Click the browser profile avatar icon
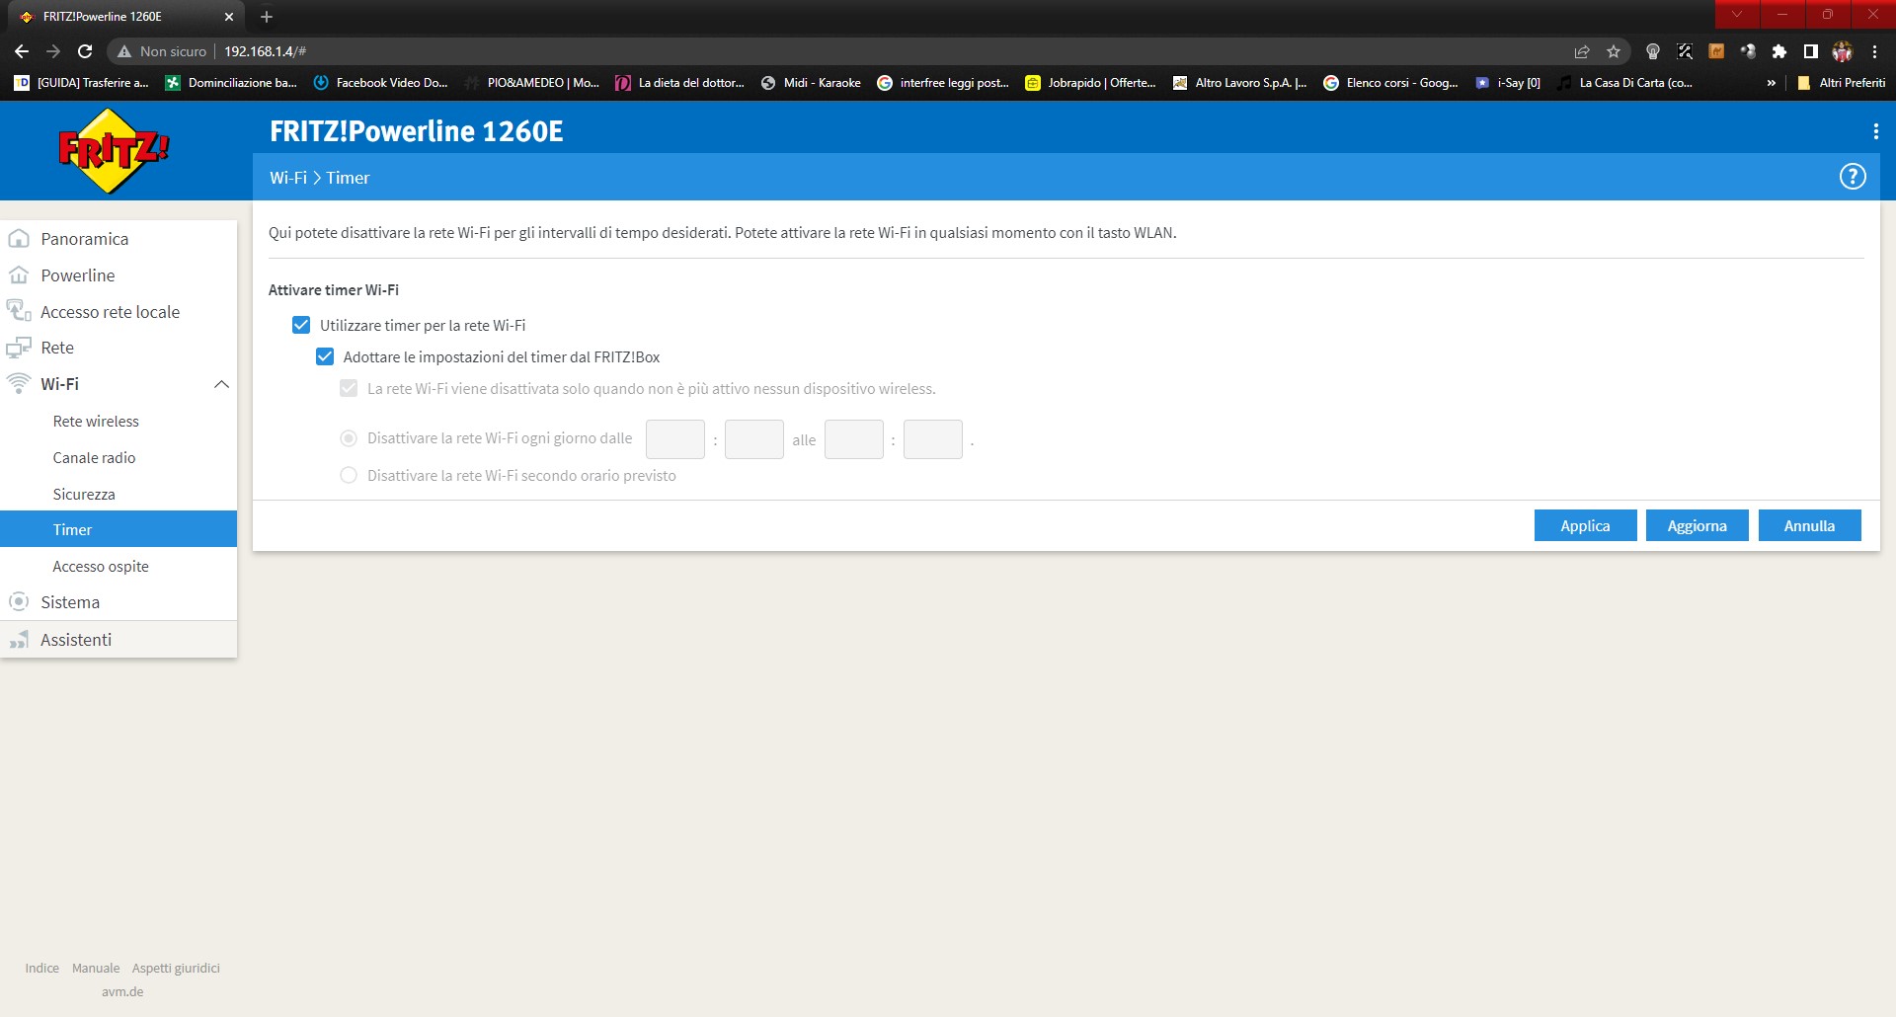The image size is (1896, 1017). (x=1843, y=51)
